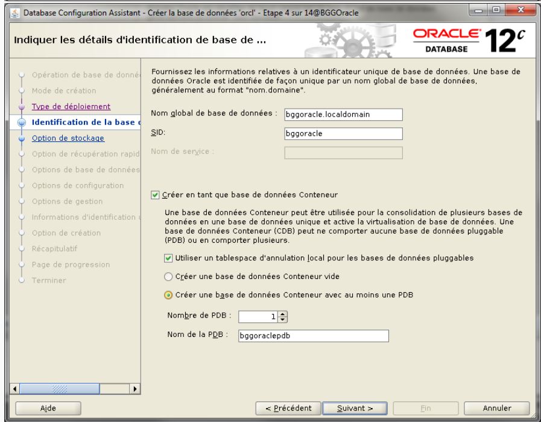The width and height of the screenshot is (541, 422).
Task: Click the Aide button
Action: 48,408
